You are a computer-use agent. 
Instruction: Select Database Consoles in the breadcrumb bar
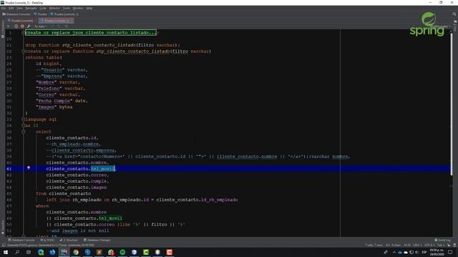pos(16,14)
